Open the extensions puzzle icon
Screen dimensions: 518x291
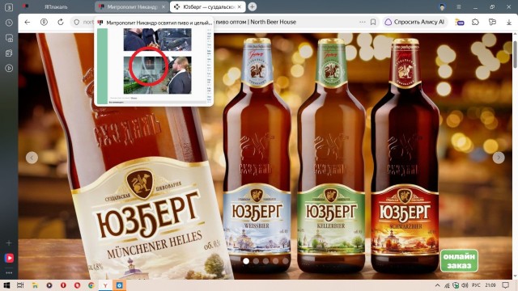475,22
